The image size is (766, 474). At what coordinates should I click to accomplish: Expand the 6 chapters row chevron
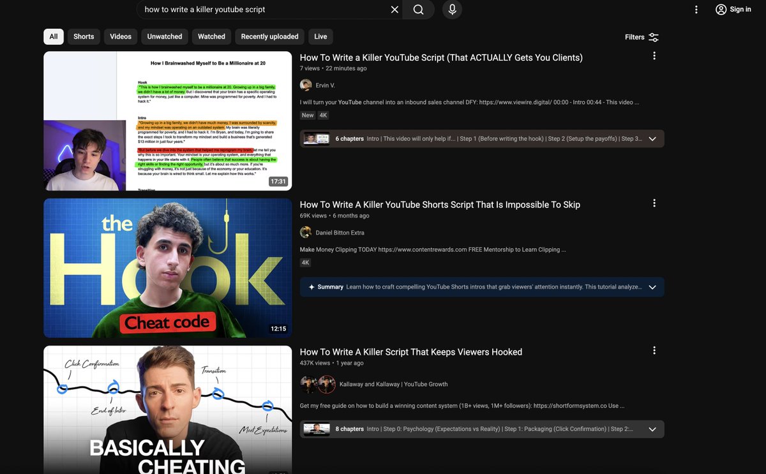[652, 139]
